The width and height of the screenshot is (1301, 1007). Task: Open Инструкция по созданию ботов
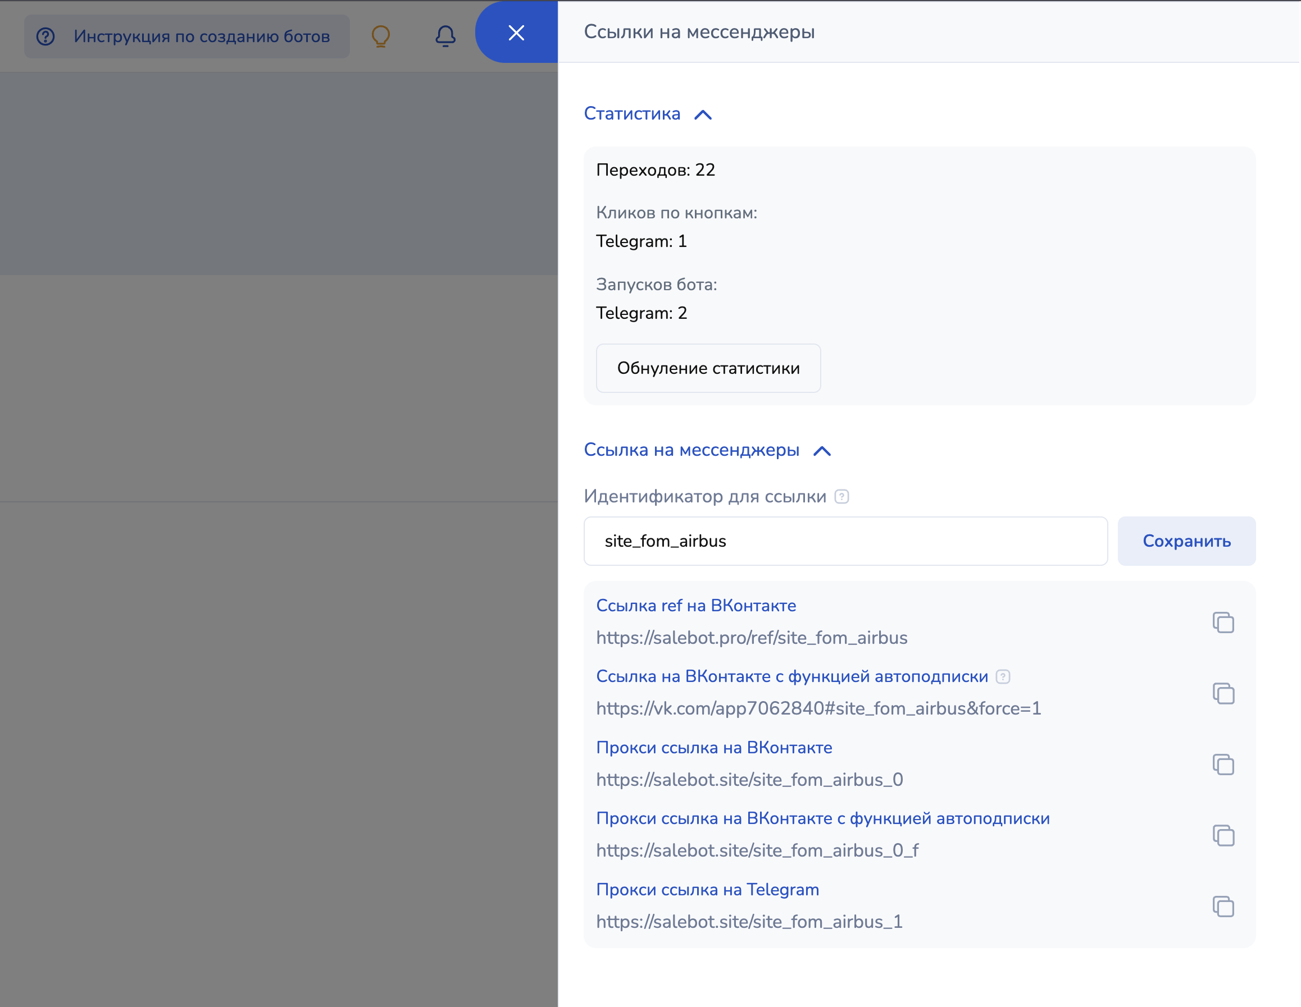(187, 36)
